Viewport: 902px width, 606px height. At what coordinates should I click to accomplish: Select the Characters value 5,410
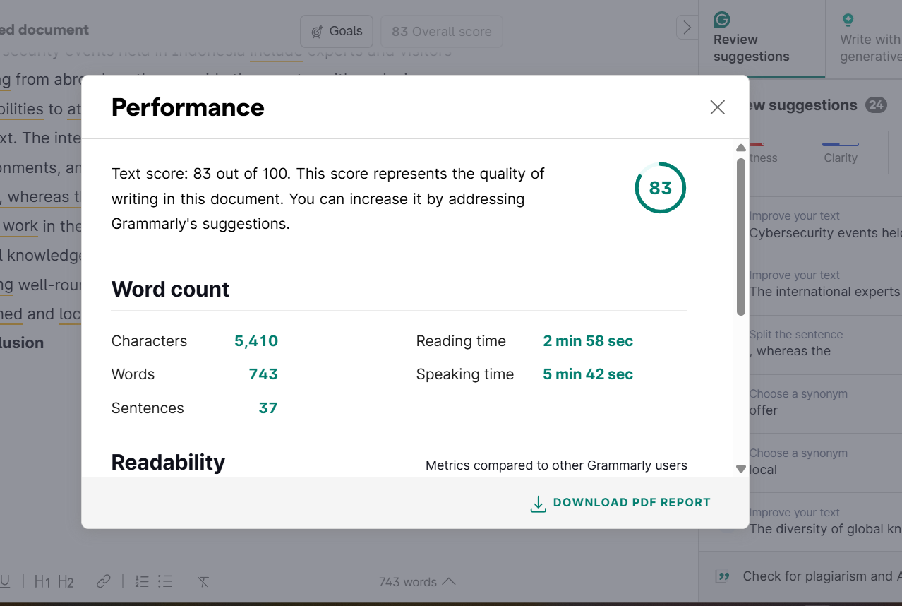point(256,341)
